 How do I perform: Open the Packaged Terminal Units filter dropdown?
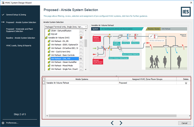(x=66, y=27)
